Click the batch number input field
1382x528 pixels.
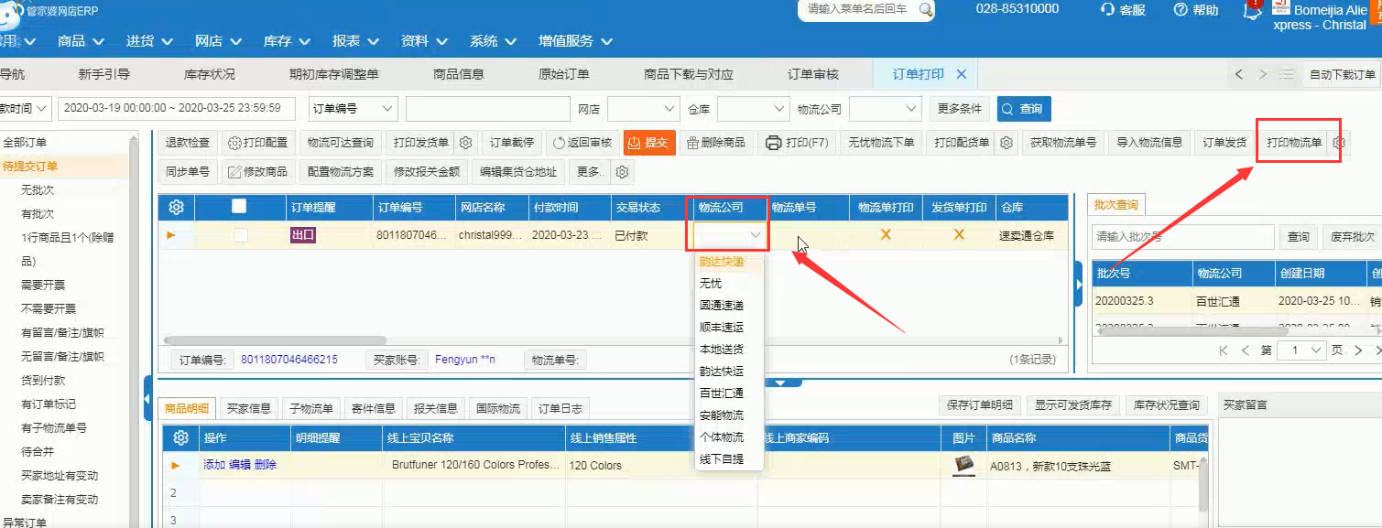coord(1182,237)
